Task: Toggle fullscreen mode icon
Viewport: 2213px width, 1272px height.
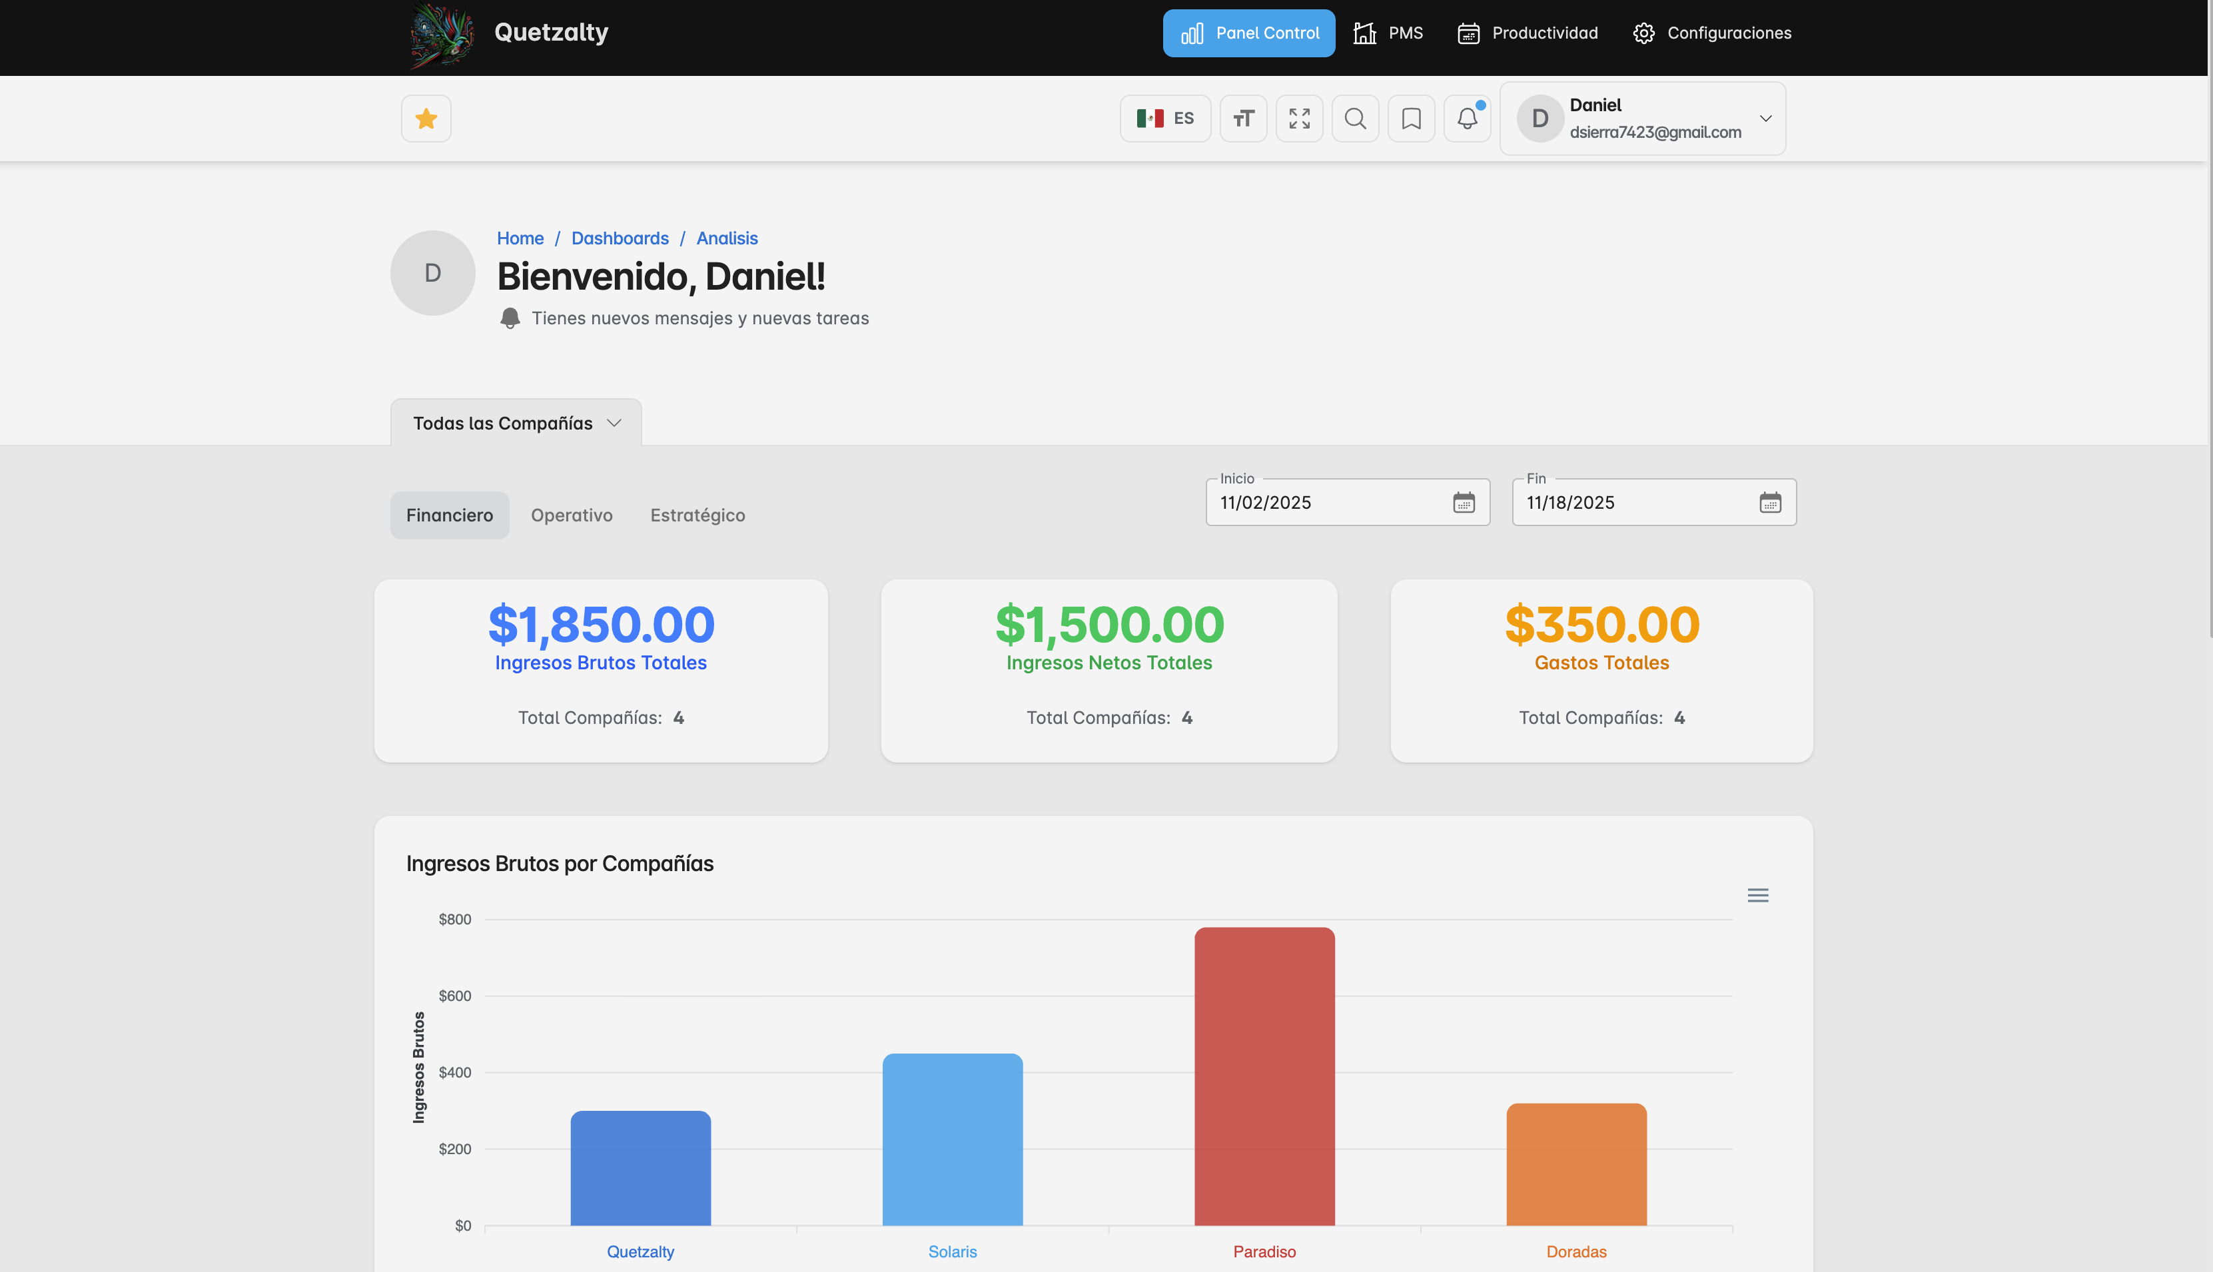Action: point(1299,119)
